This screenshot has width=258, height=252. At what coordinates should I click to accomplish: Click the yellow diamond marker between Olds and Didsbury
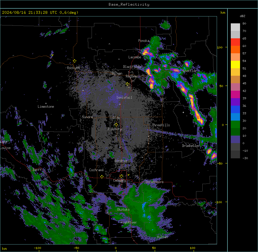[116, 125]
